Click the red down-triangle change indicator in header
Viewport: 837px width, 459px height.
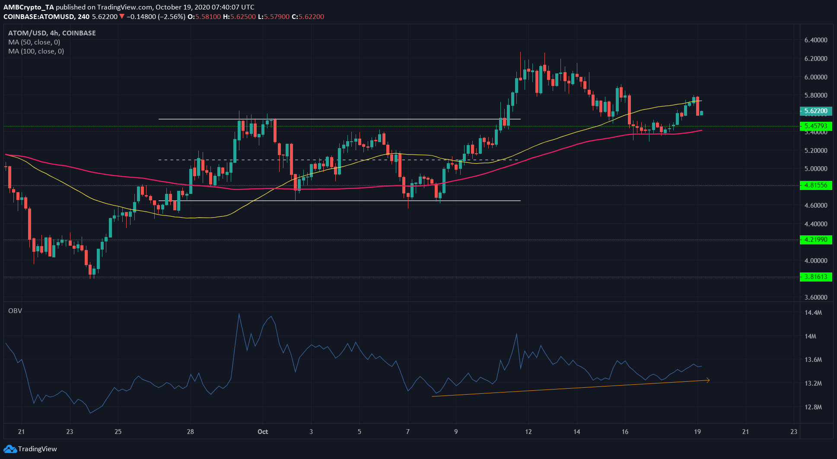point(122,17)
